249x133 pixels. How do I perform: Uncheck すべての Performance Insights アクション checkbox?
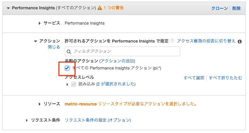[67, 68]
